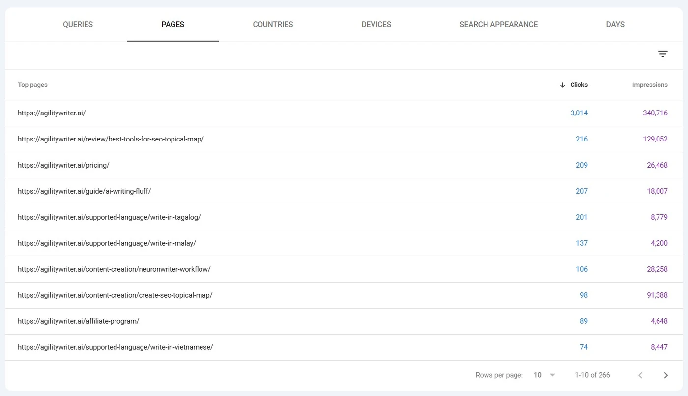Go to next page of results
The height and width of the screenshot is (396, 688).
pos(666,375)
